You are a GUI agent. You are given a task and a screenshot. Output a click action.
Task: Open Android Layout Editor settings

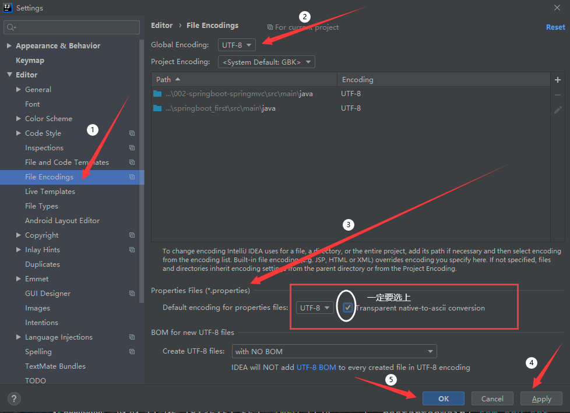62,221
